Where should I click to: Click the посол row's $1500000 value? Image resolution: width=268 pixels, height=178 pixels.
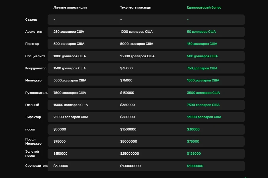coord(128,129)
